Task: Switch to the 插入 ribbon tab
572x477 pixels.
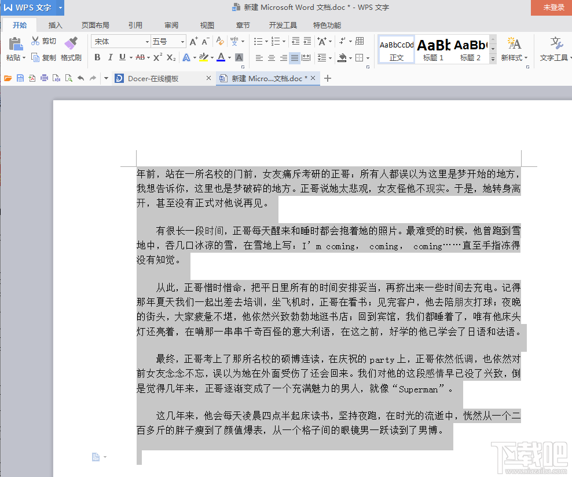Action: 55,25
